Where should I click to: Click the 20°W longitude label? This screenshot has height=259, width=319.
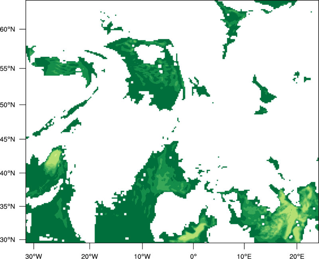click(90, 256)
